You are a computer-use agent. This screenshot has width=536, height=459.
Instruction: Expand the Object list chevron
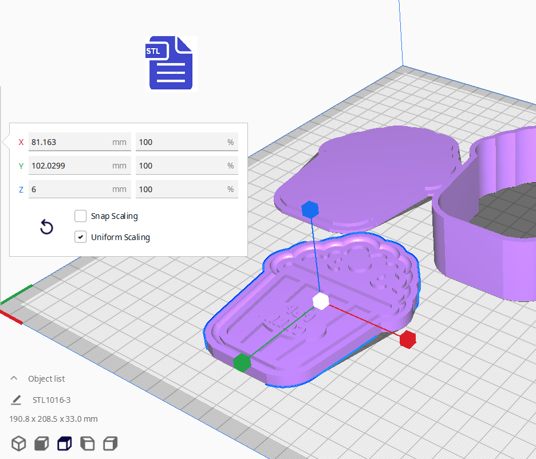click(14, 379)
